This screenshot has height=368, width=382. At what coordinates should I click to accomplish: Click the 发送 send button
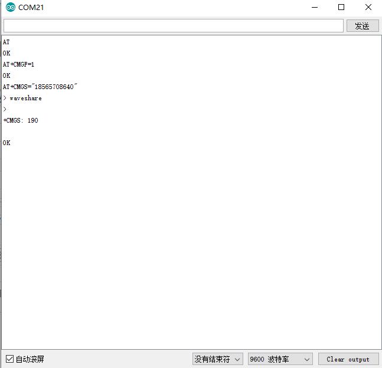(363, 26)
